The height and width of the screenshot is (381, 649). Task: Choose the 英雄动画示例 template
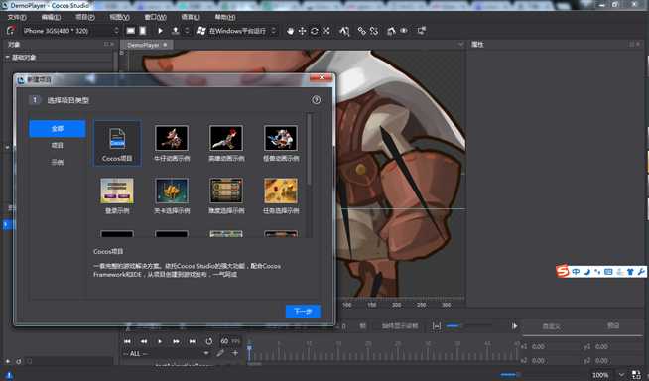pyautogui.click(x=226, y=143)
